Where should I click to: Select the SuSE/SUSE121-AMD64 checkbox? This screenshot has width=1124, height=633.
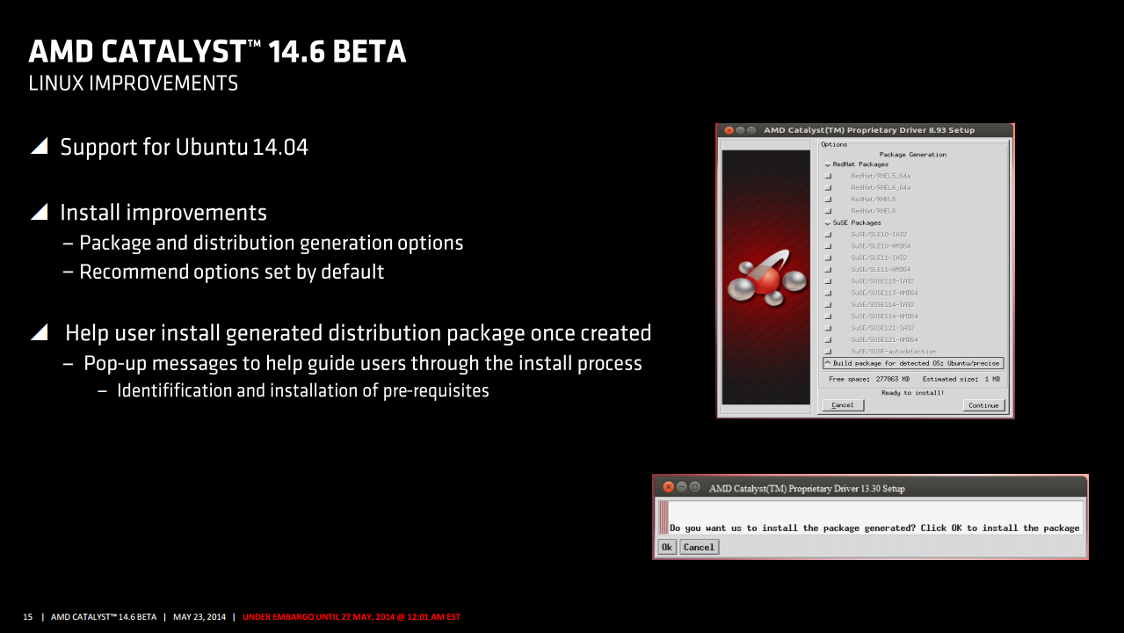coord(828,339)
